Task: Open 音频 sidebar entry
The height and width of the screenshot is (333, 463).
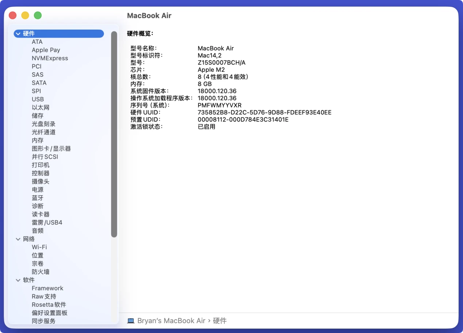Action: pos(38,231)
